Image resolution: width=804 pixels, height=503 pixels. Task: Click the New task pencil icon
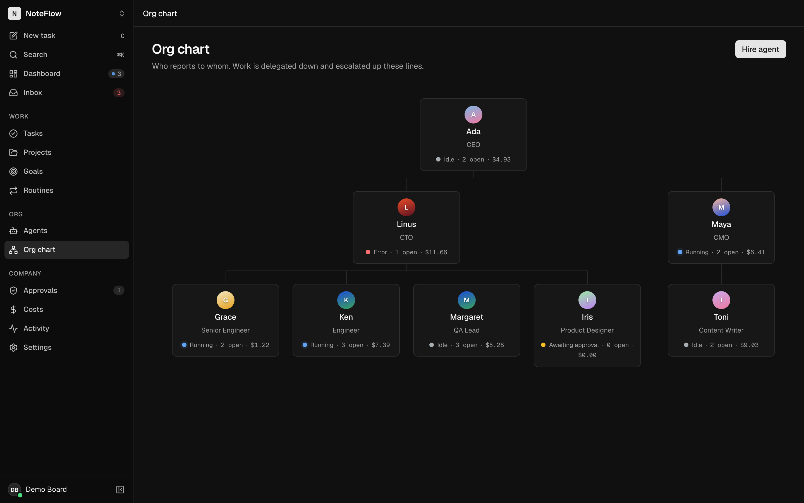13,35
